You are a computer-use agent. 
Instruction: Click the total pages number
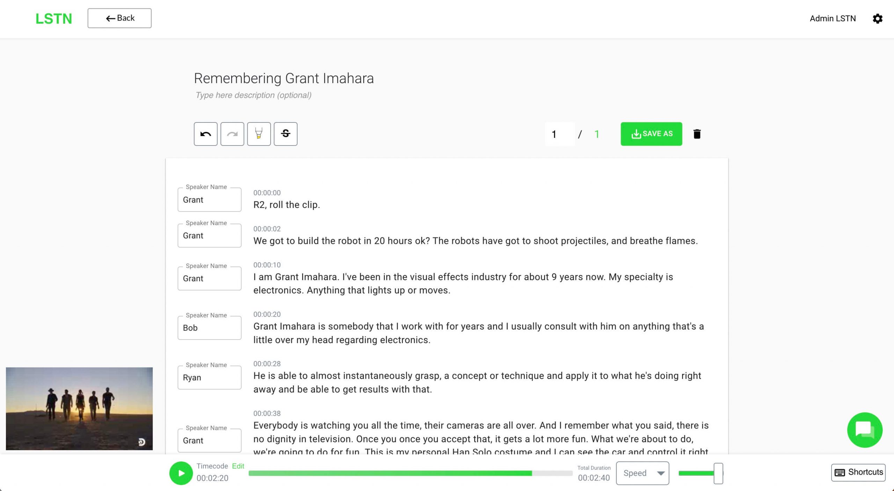597,134
